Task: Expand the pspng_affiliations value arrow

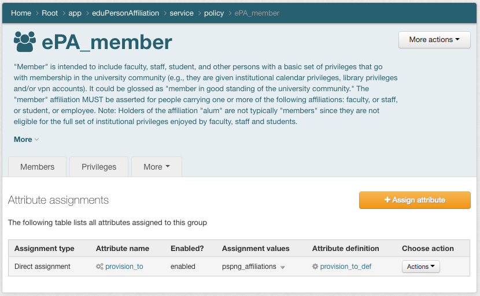Action: [283, 267]
